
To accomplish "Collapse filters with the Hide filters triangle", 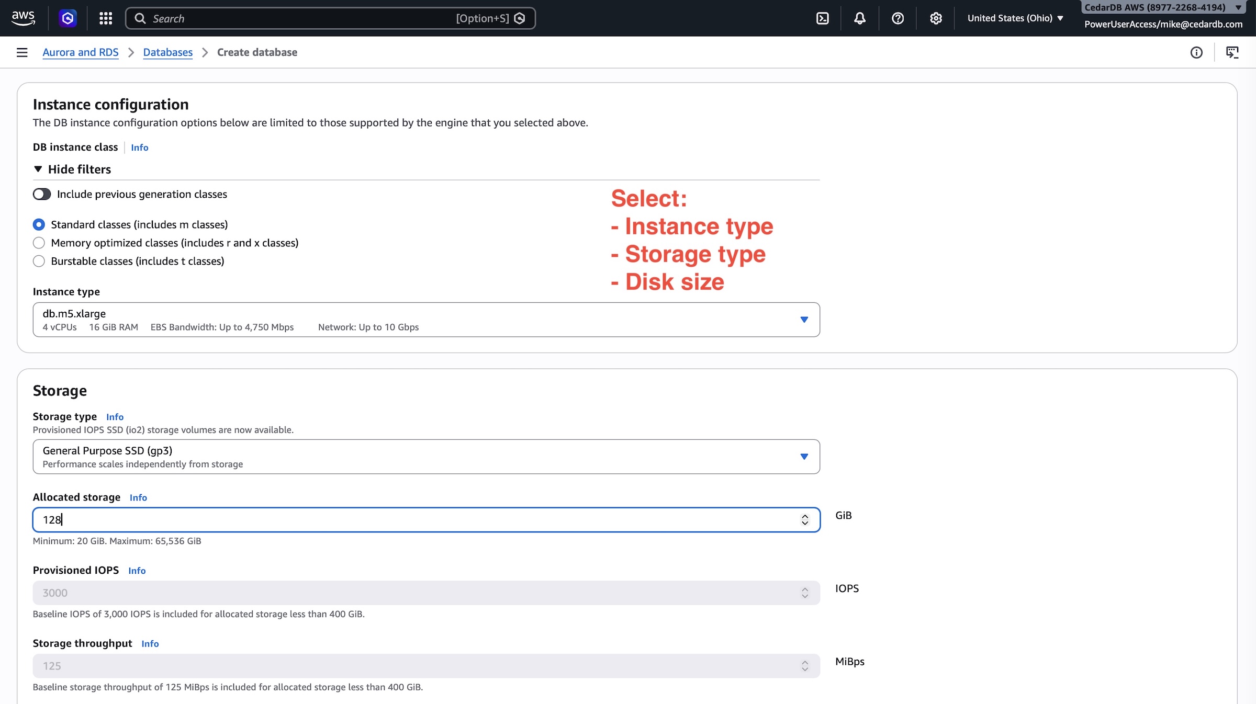I will click(38, 169).
